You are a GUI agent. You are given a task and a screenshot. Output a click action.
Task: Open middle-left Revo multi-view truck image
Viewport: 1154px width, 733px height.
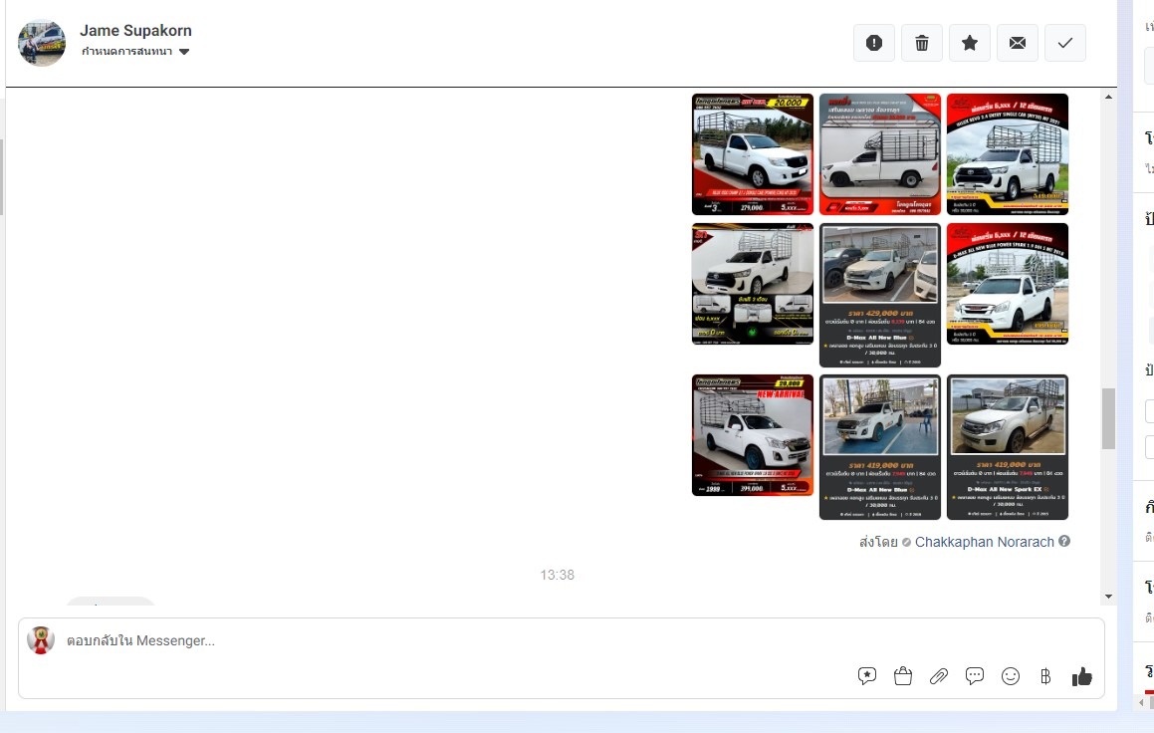[x=752, y=283]
